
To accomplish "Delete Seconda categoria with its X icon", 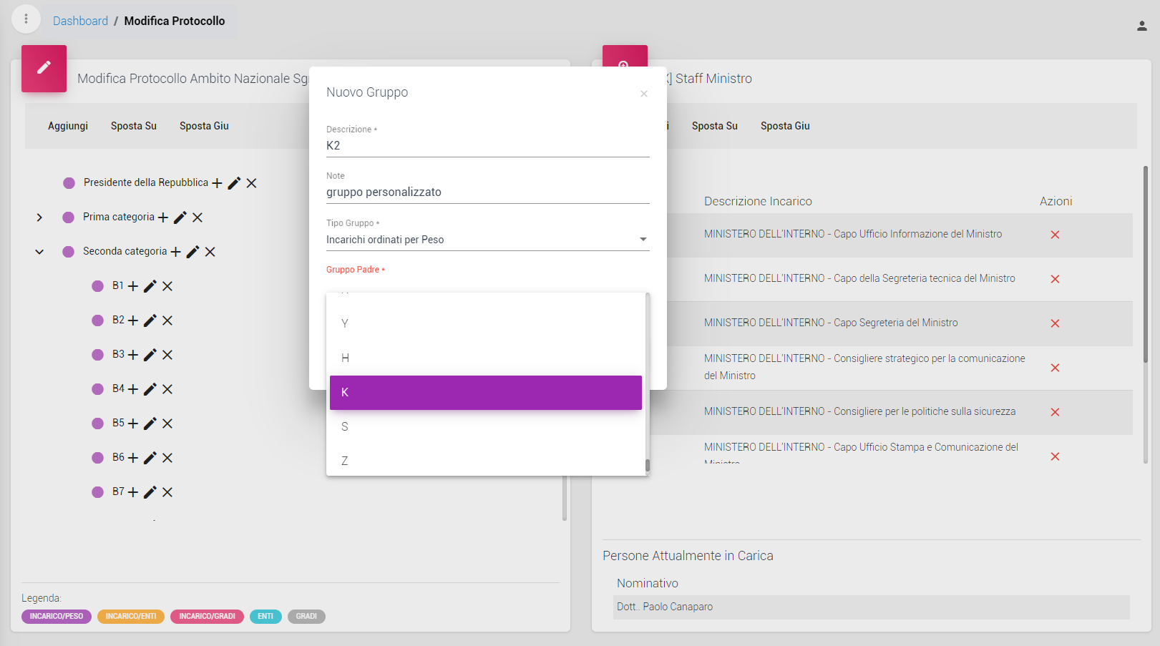I will pos(210,252).
